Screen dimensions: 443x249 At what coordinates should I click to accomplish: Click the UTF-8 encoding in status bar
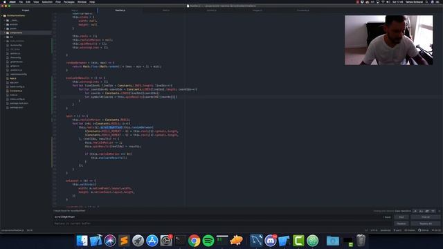click(x=374, y=230)
